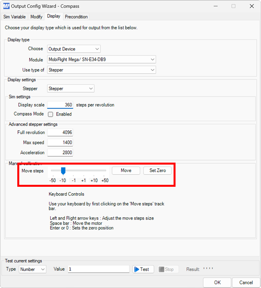Viewport: 261px width, 288px height.
Task: Open the 'Use type of' Stepper dropdown
Action: point(152,70)
